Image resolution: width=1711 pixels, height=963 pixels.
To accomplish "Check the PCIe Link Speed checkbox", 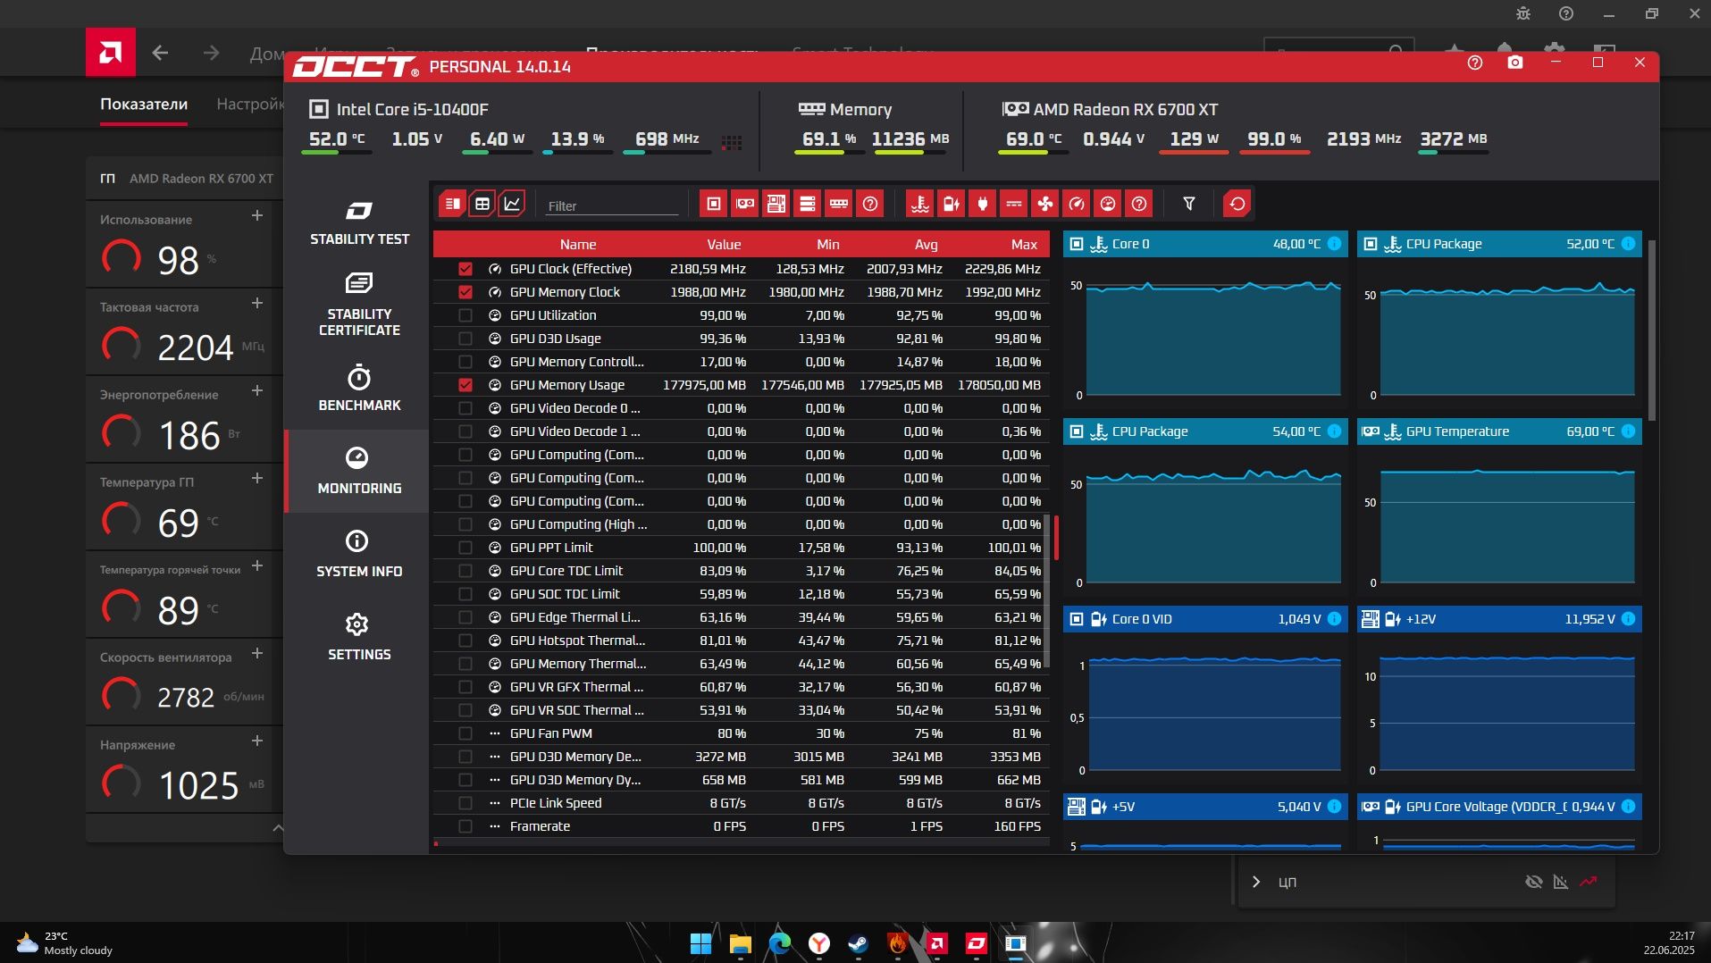I will [x=465, y=803].
